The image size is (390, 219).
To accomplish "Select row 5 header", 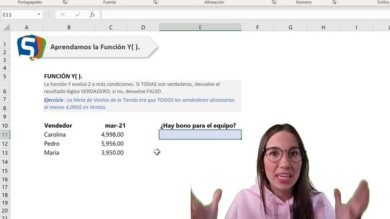I will click(x=5, y=76).
